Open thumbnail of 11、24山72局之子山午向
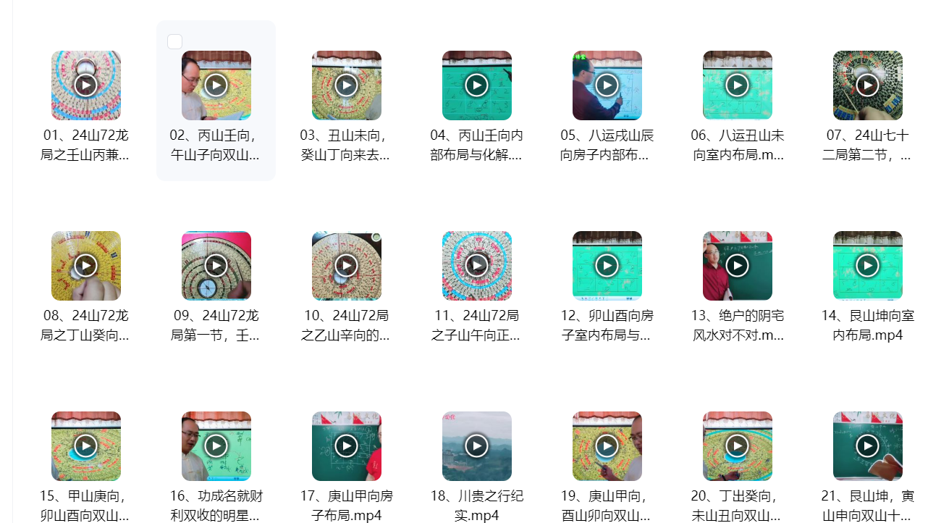Viewport: 928px width, 523px height. pyautogui.click(x=477, y=265)
